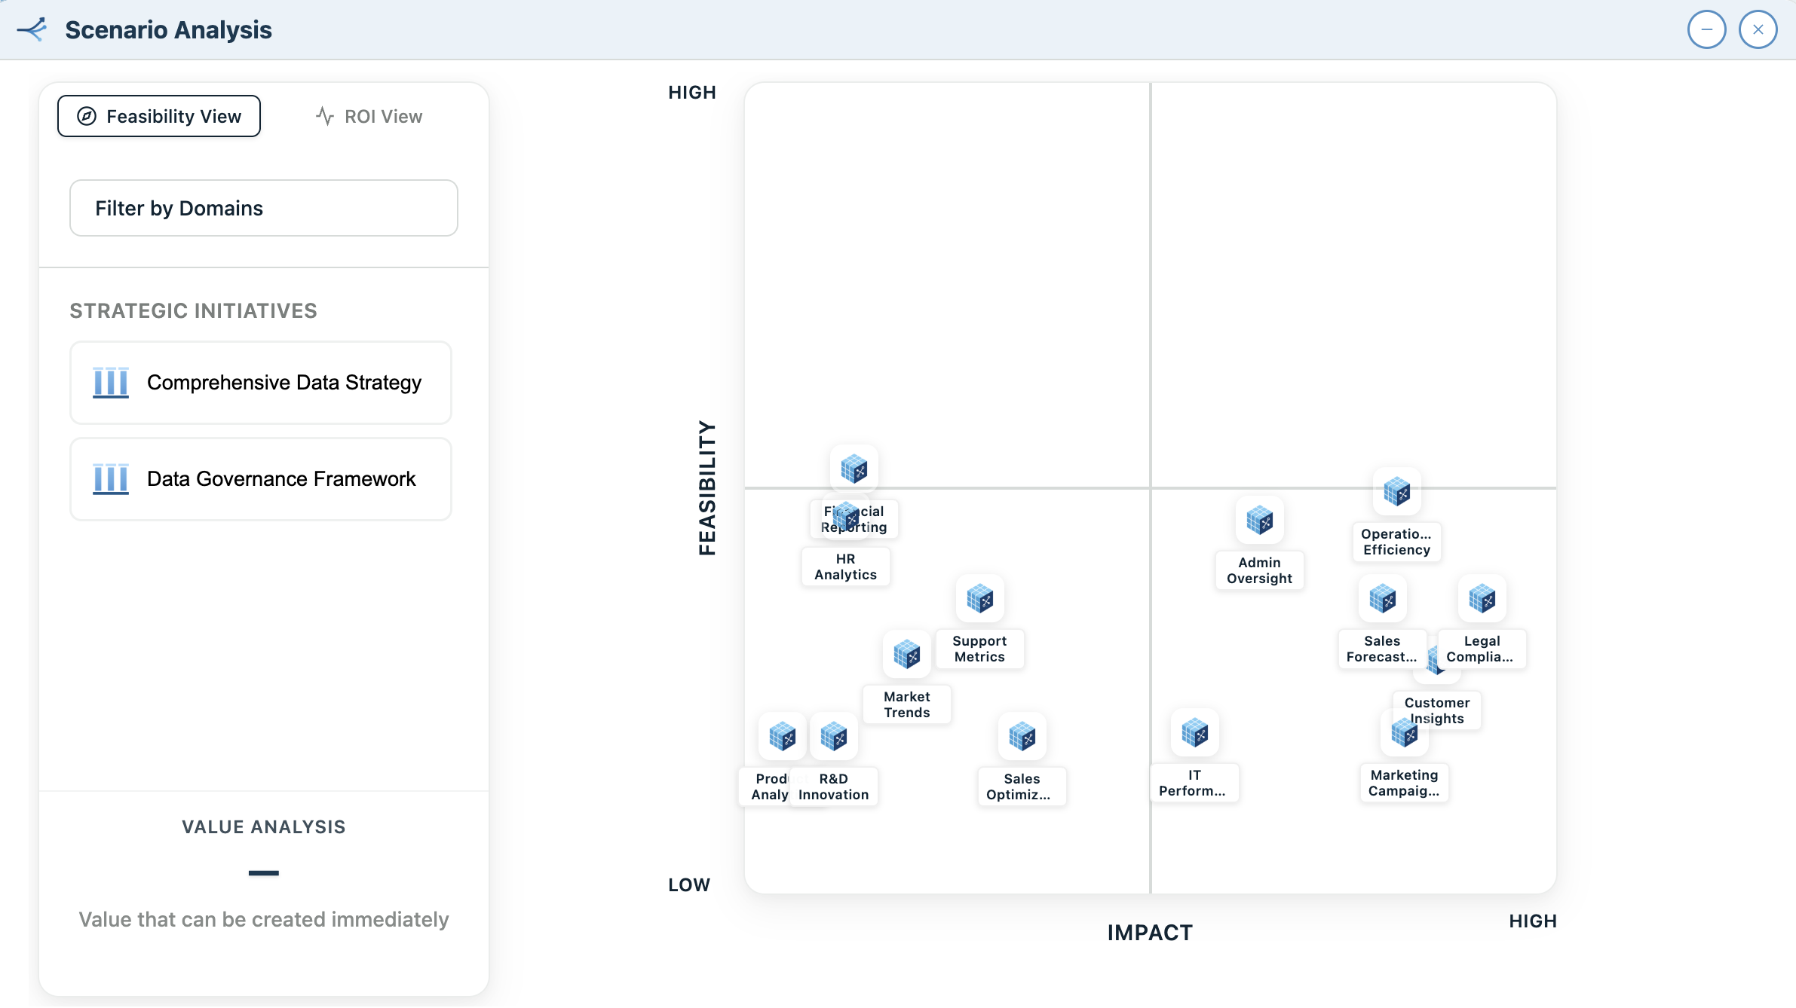This screenshot has height=1008, width=1796.
Task: Select the Financial Reporting cube icon
Action: tap(854, 468)
